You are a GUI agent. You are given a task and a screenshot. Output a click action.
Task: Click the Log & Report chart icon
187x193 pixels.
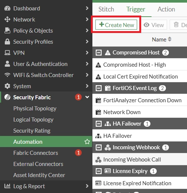coord(7,186)
